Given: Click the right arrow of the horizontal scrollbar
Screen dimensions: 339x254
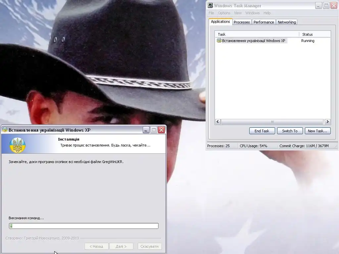Looking at the screenshot, I should tap(327, 122).
